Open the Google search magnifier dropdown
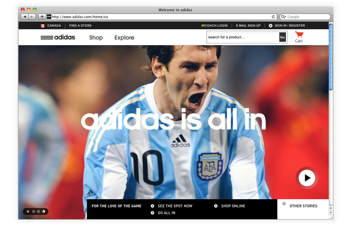349x226 pixels. pyautogui.click(x=284, y=17)
